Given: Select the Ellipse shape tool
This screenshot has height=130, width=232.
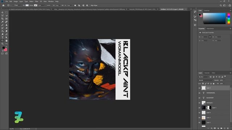Looking at the screenshot, I should pyautogui.click(x=3, y=40).
